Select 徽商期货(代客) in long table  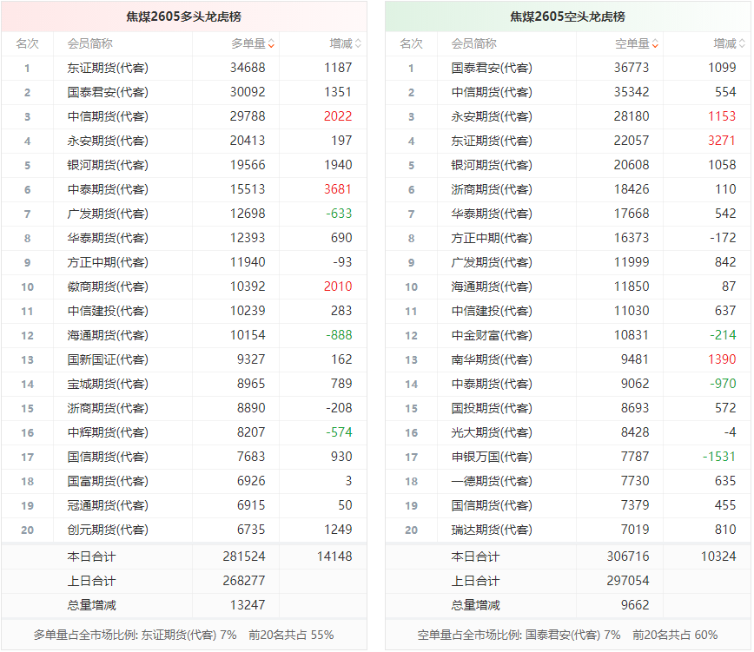(108, 286)
